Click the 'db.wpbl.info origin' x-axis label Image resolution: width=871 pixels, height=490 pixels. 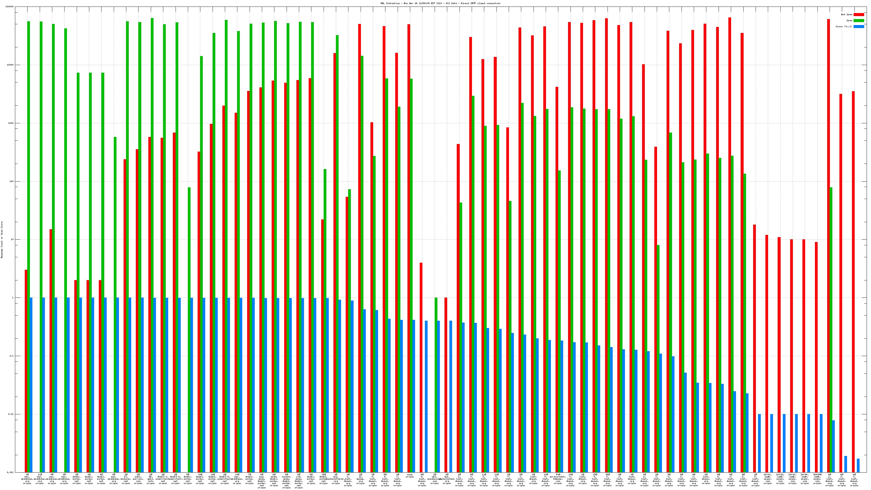151,479
